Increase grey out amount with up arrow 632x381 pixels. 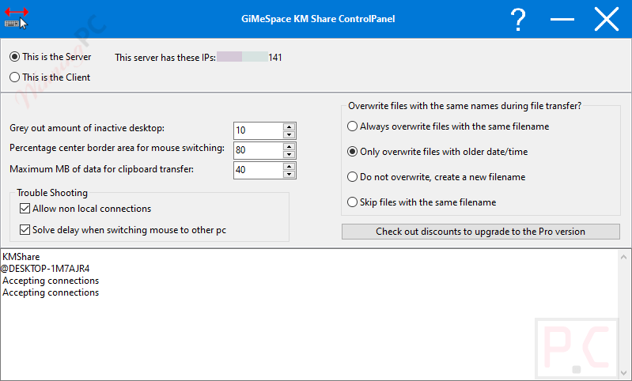pos(289,126)
